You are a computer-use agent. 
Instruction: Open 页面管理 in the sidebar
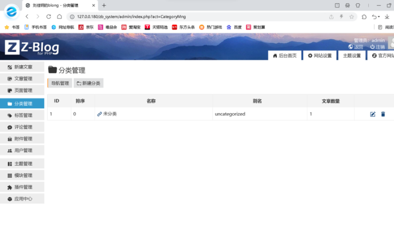tap(22, 90)
